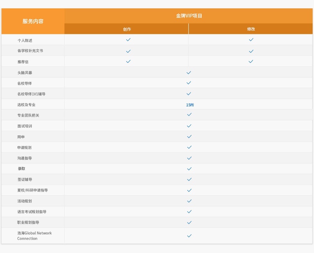
Task: Click the checkmark in the 面试培训 row
Action: pyautogui.click(x=189, y=126)
